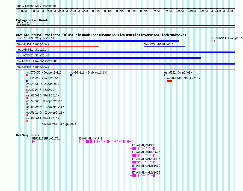Click the nsv1060861 (Coe2014) label

coord(33,50)
